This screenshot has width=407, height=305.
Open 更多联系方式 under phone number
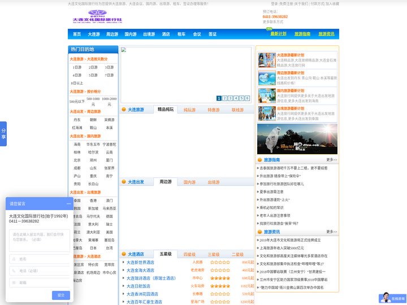click(x=273, y=22)
